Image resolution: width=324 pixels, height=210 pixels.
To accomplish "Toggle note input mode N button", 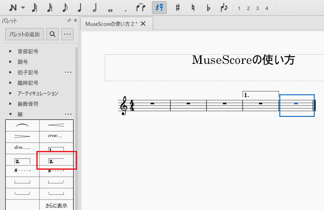I will pos(13,8).
